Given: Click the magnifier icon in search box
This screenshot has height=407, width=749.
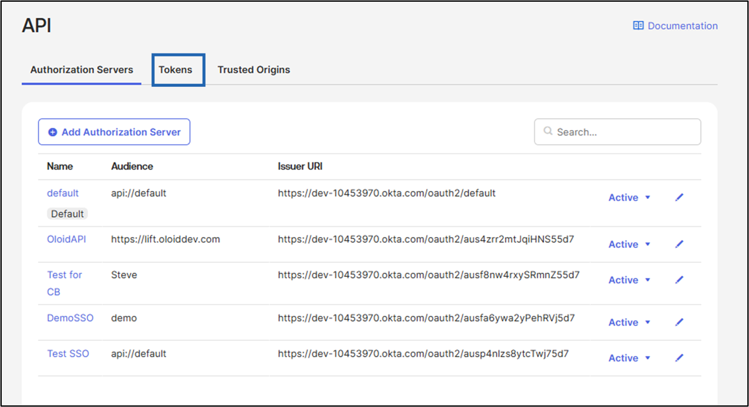Looking at the screenshot, I should (548, 131).
